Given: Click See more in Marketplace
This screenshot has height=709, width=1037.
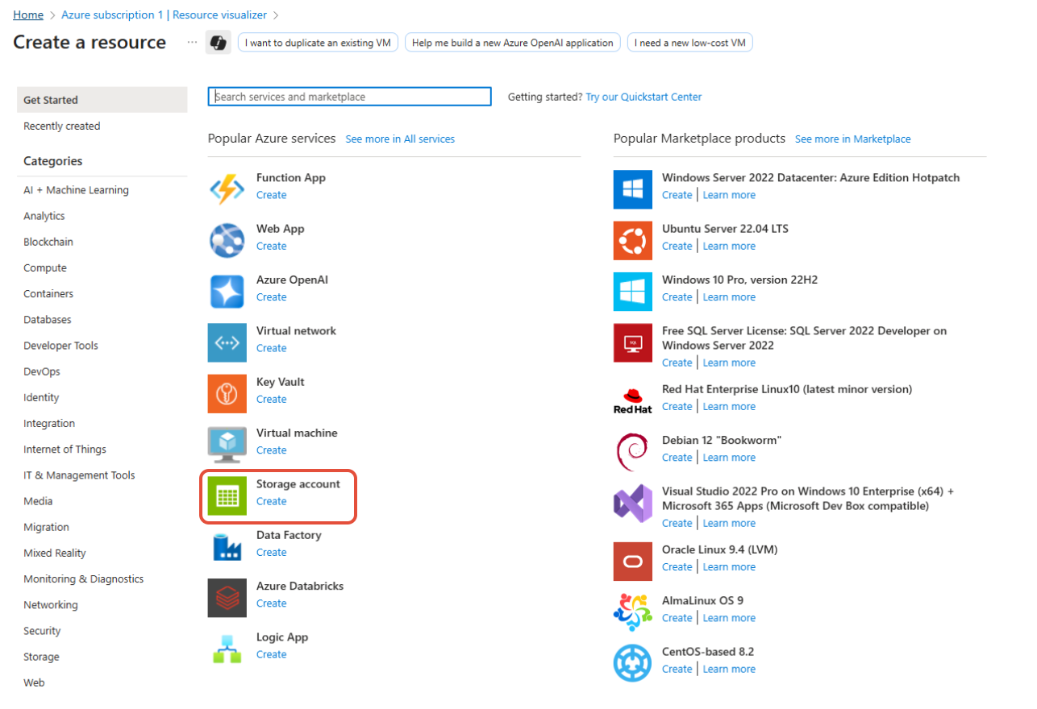Looking at the screenshot, I should click(852, 139).
